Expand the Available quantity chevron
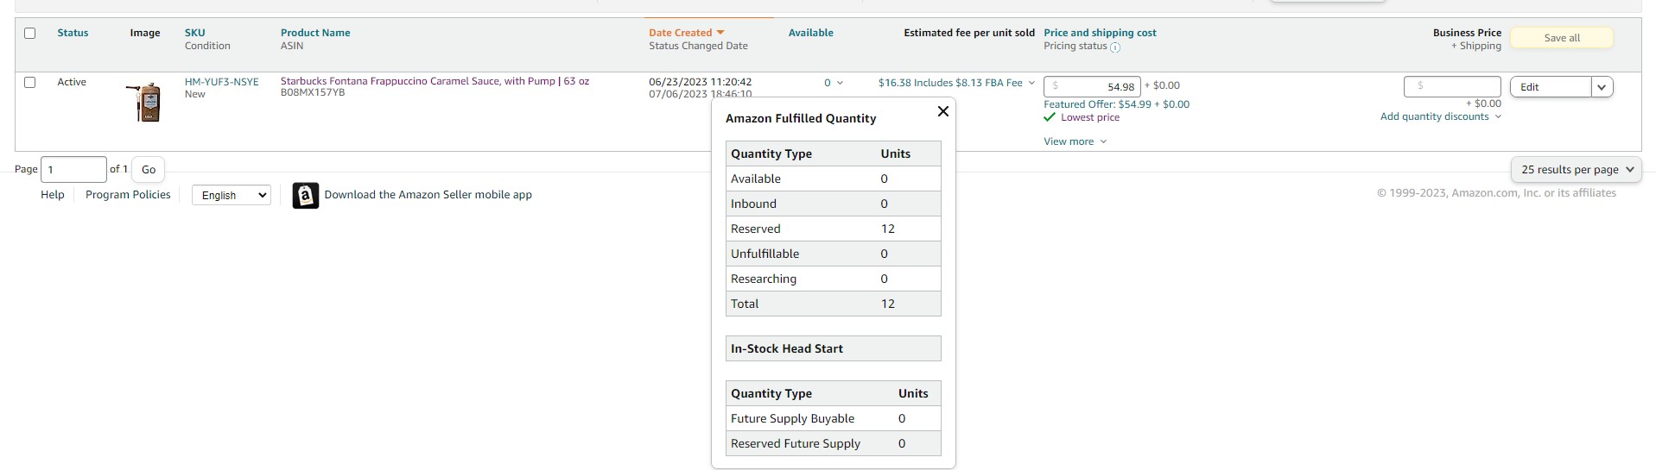 [840, 83]
